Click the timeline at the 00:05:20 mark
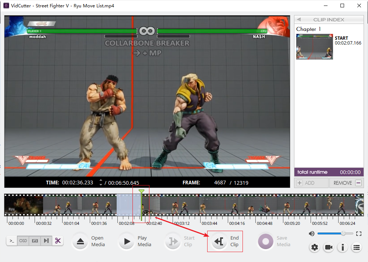This screenshot has height=262, width=368. pyautogui.click(x=292, y=223)
